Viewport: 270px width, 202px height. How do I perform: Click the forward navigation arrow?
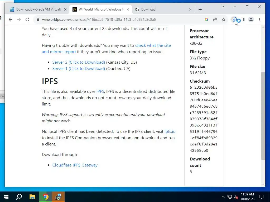click(x=19, y=19)
